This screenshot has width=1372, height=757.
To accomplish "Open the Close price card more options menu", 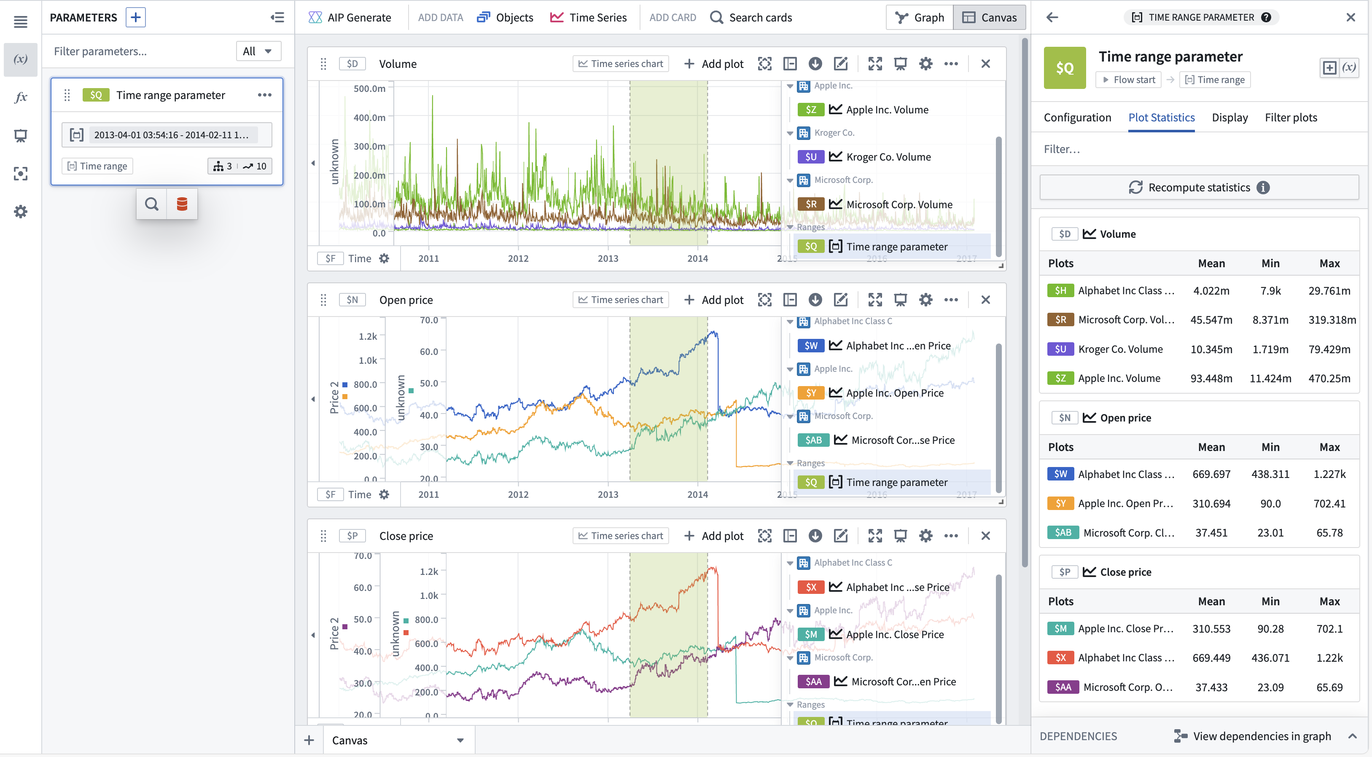I will tap(951, 536).
